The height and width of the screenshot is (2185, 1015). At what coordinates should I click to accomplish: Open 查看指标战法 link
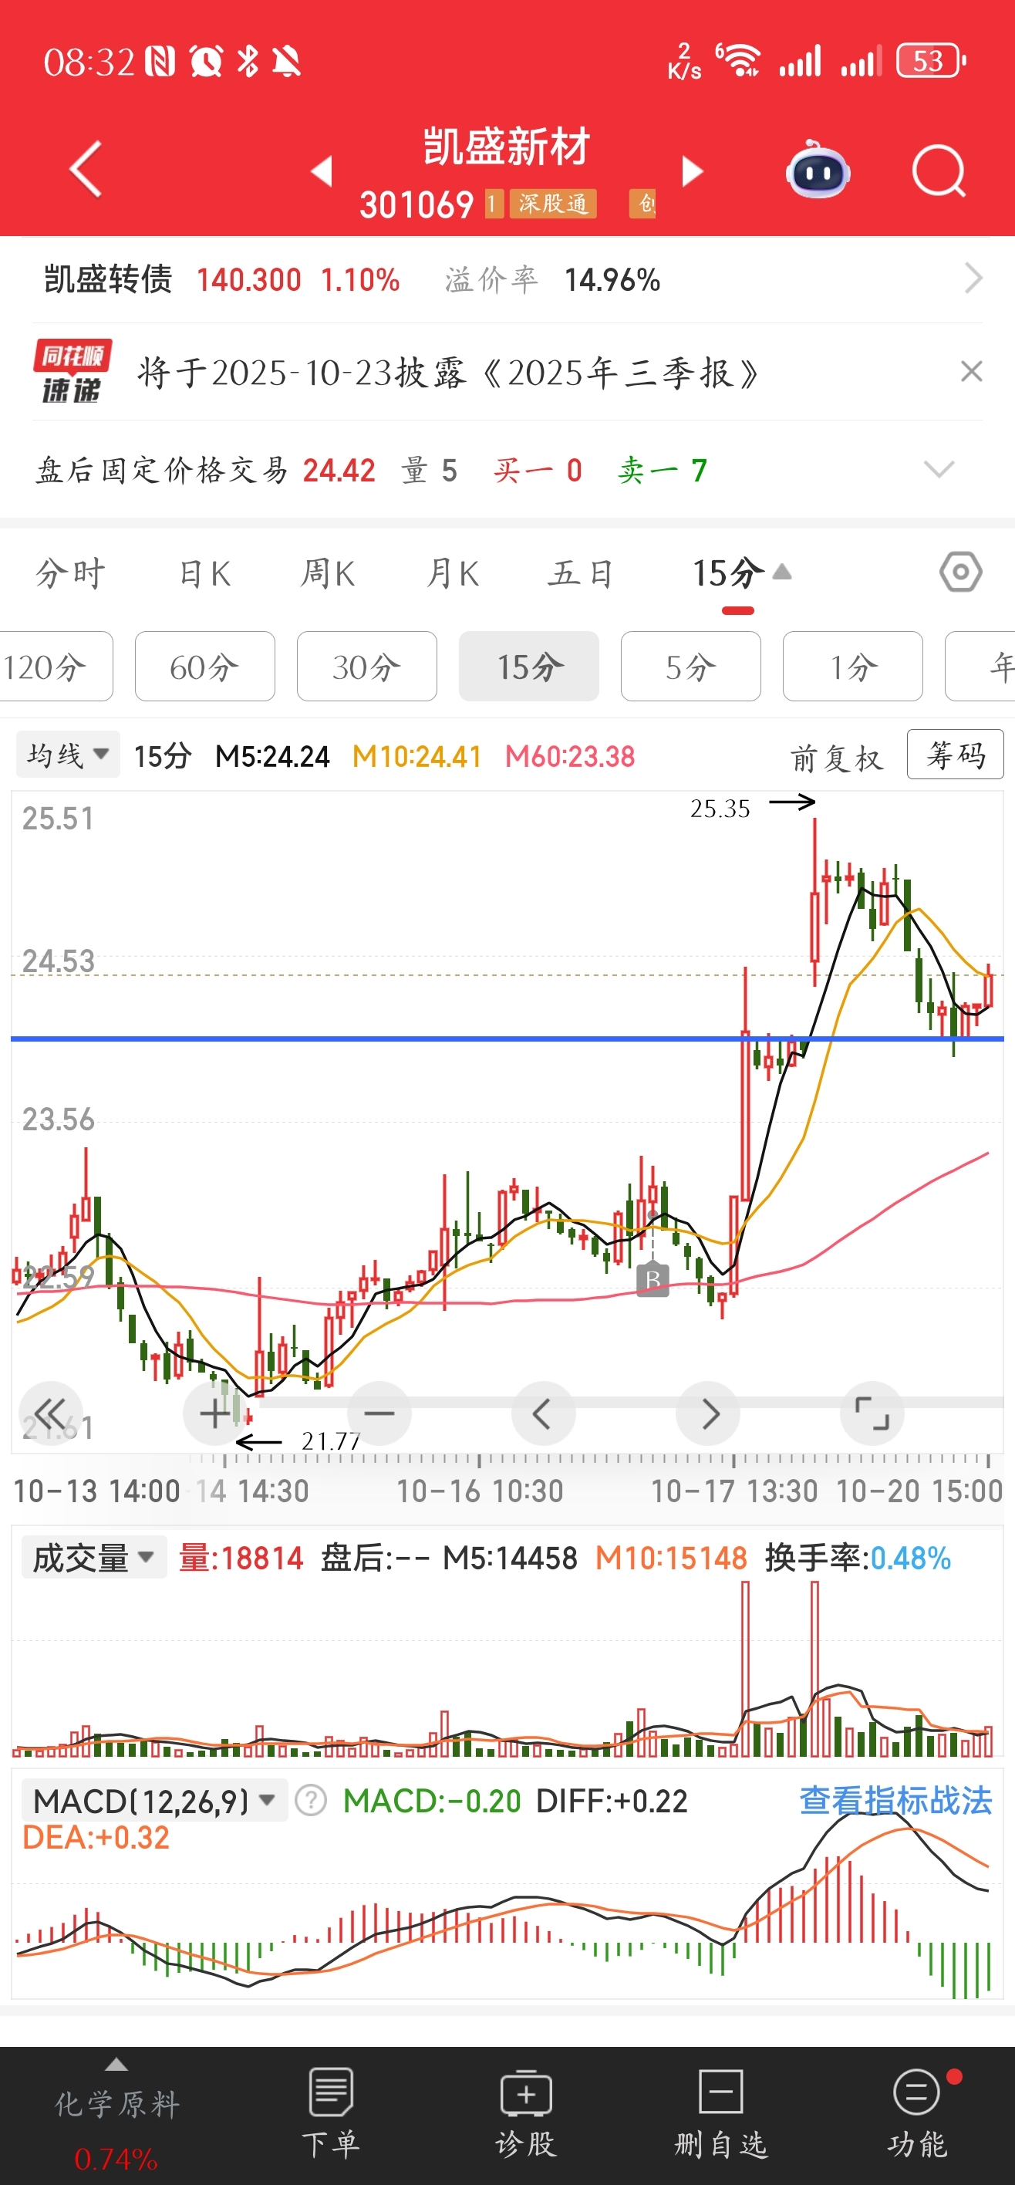[895, 1800]
